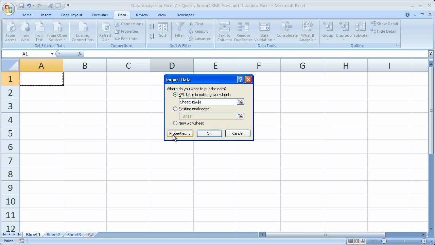Open the Sort dialog
The width and height of the screenshot is (435, 245).
[162, 30]
